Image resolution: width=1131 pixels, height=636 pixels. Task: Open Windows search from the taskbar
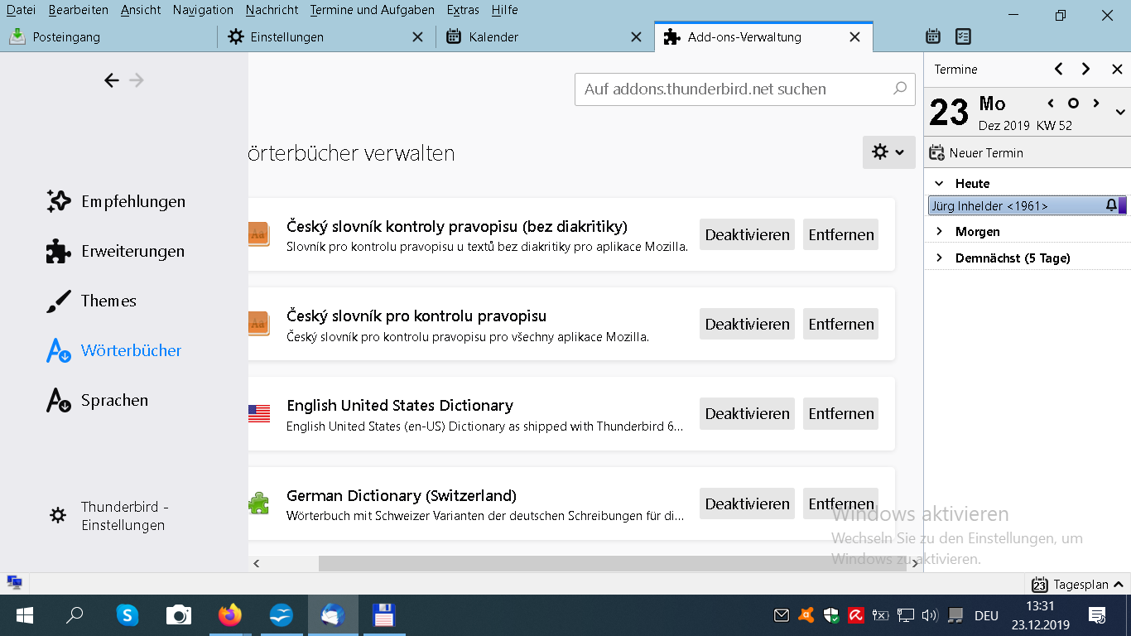pyautogui.click(x=75, y=615)
